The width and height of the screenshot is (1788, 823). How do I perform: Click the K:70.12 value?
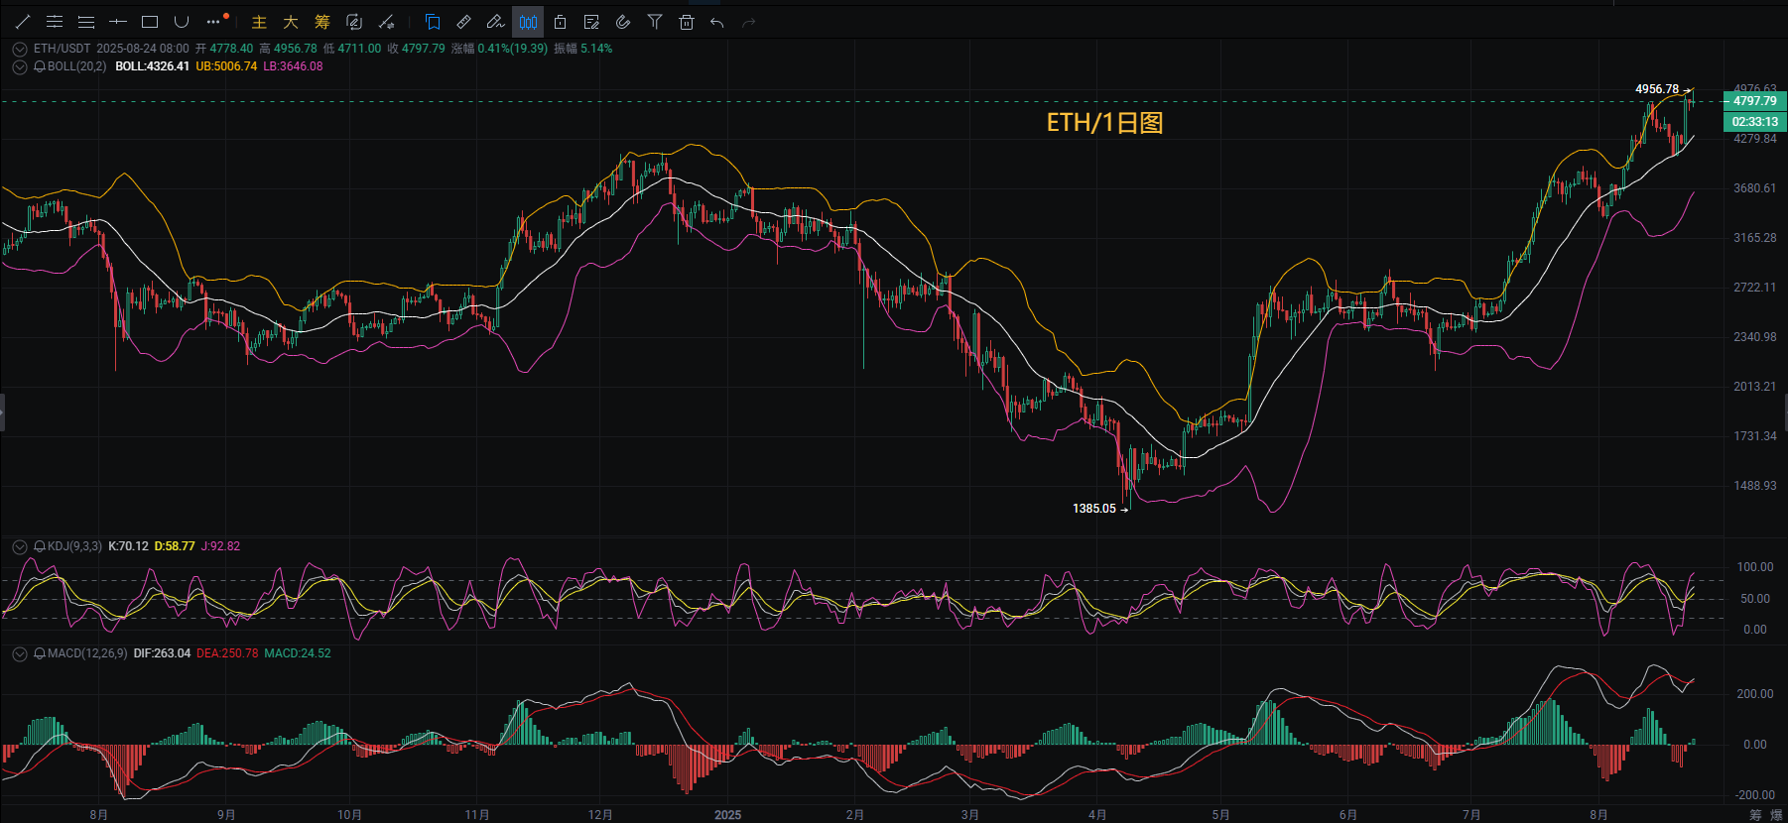click(128, 546)
